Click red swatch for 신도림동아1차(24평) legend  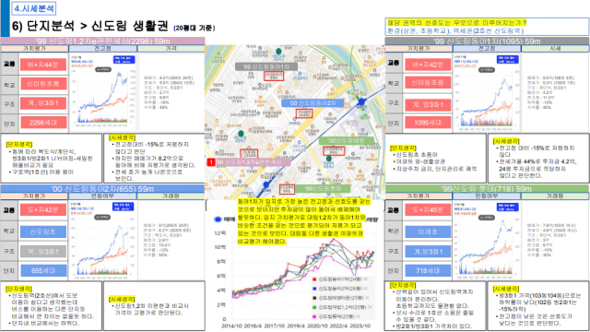point(314,279)
